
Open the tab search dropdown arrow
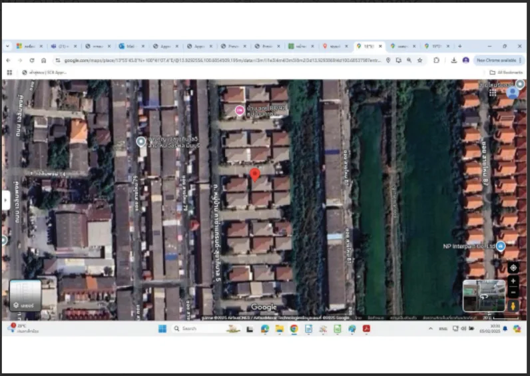click(x=7, y=46)
